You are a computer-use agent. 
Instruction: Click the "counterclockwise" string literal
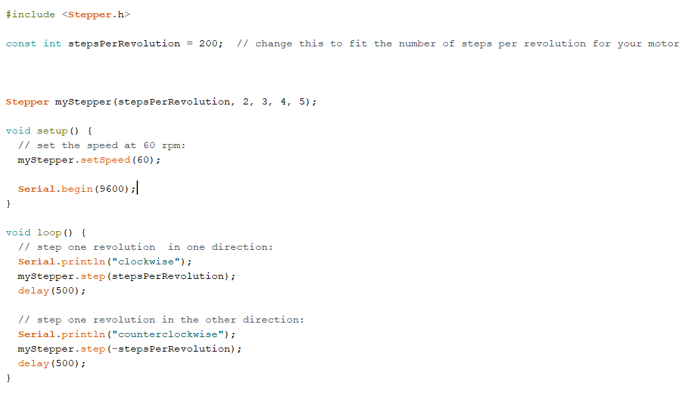coord(168,334)
